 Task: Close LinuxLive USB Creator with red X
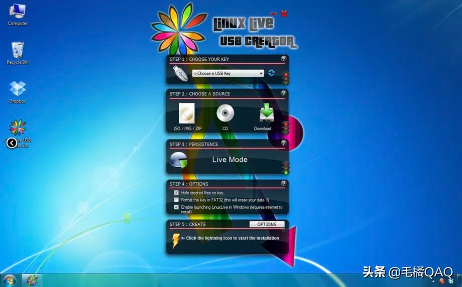point(284,13)
